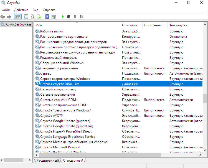Click gear icon of Система событий COM+

click(37, 100)
